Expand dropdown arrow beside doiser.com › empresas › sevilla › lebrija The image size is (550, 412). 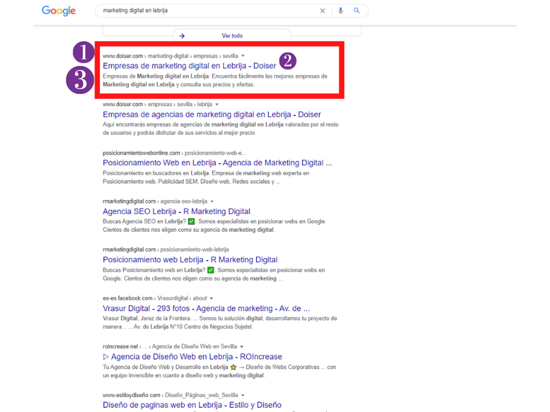[217, 104]
